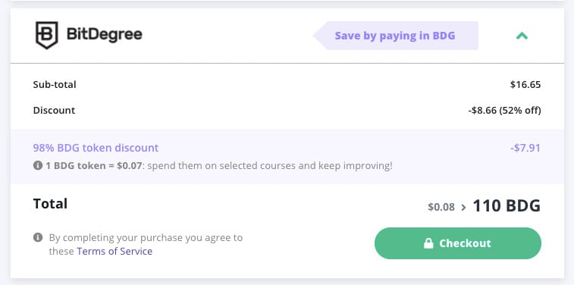Screen dimensions: 574x285
Task: Click the 'Discount' row label
Action: pyautogui.click(x=54, y=110)
